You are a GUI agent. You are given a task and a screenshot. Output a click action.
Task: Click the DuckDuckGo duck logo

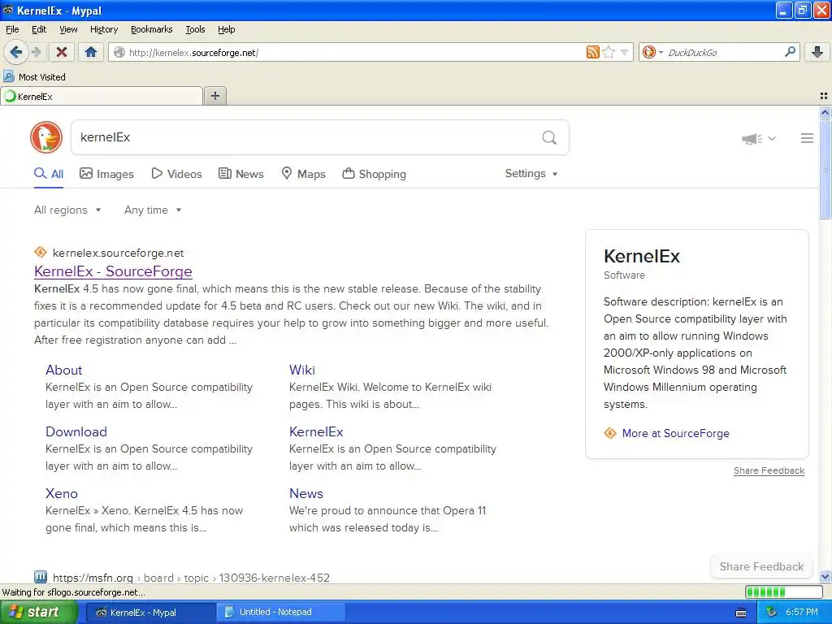point(46,137)
